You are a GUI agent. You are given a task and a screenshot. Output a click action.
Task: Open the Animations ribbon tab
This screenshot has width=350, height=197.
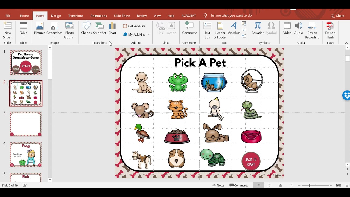point(98,16)
